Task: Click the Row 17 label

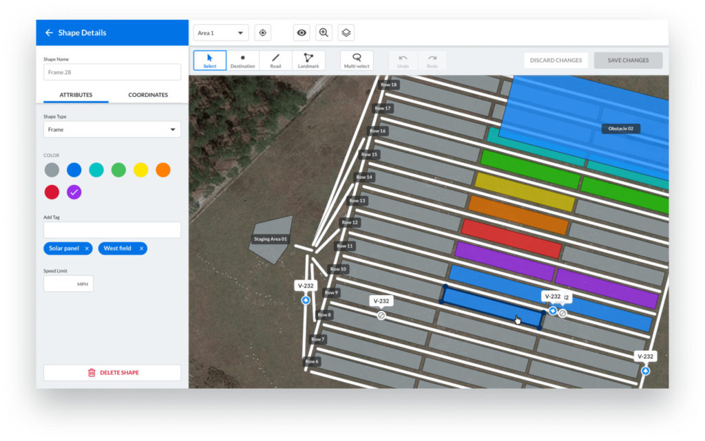Action: pyautogui.click(x=383, y=108)
